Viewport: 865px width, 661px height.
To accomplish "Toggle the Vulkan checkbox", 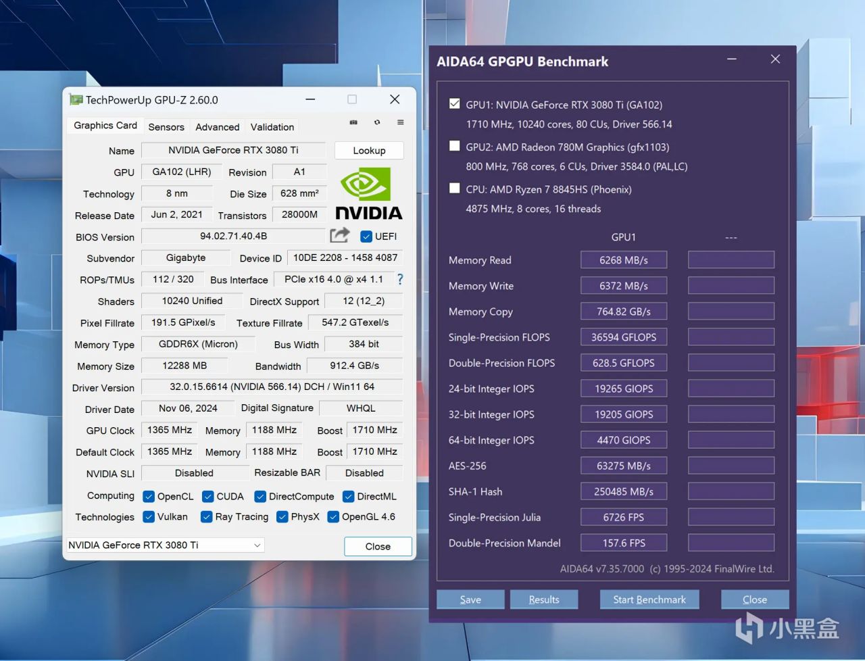I will pos(149,517).
